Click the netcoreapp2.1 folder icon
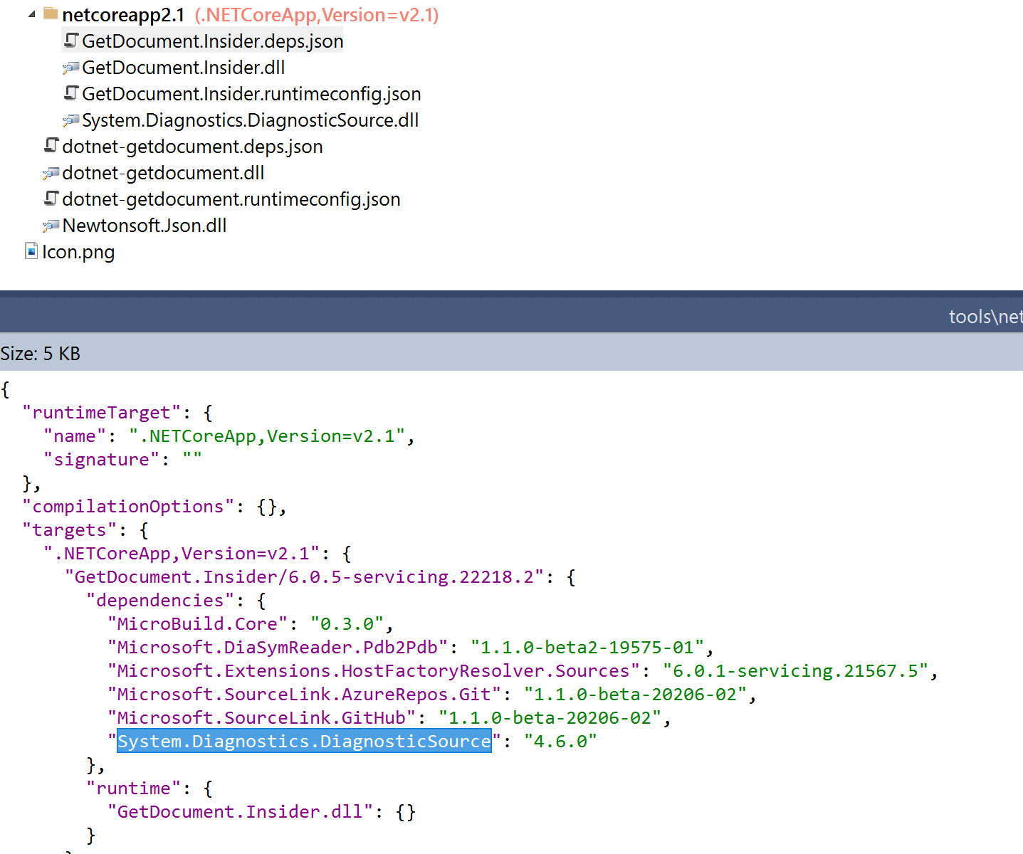This screenshot has height=854, width=1023. tap(51, 14)
